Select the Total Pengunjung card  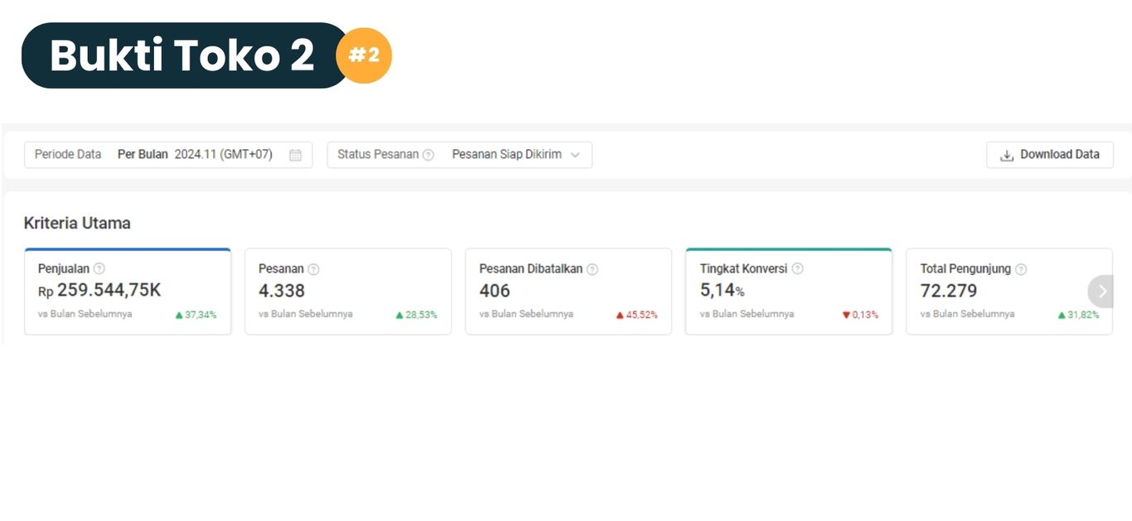click(1009, 292)
